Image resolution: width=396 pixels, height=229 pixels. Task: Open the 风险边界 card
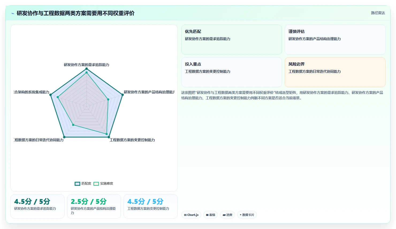point(335,72)
